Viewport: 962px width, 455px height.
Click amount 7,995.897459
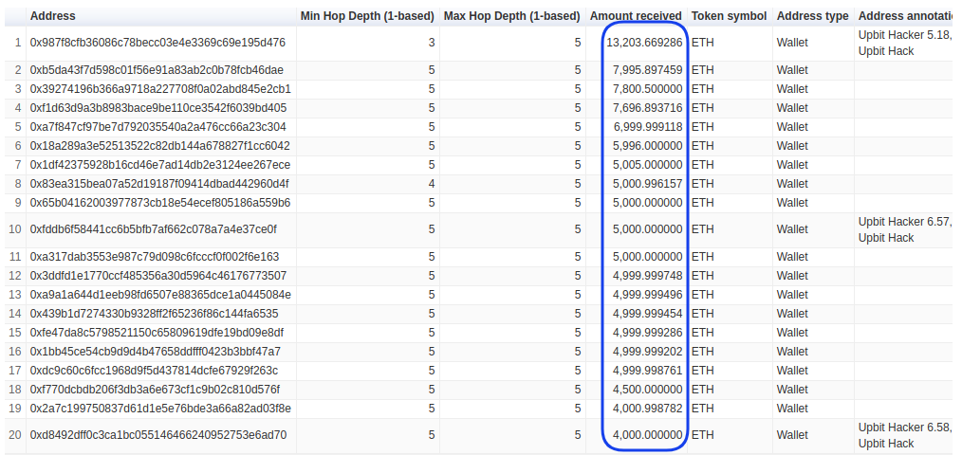[647, 70]
